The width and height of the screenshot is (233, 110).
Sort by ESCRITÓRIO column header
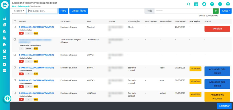coord(65,21)
